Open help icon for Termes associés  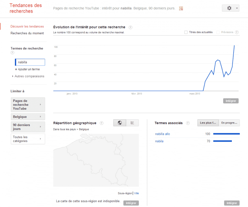[188, 123]
